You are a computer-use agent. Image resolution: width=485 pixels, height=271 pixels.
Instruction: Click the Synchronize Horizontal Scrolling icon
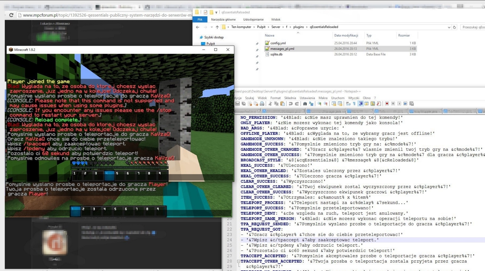pyautogui.click(x=340, y=104)
